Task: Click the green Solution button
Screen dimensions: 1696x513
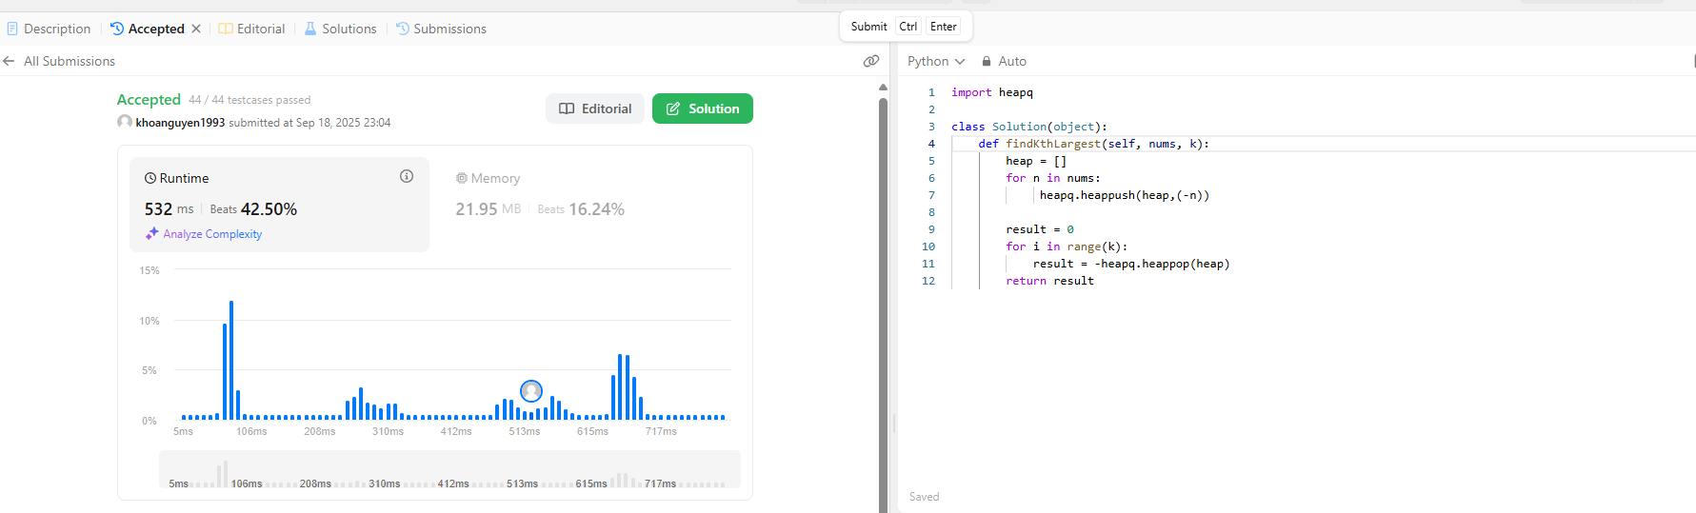Action: (x=703, y=109)
